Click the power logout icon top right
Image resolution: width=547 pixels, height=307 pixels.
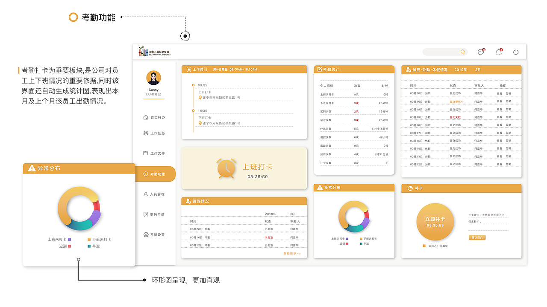516,52
